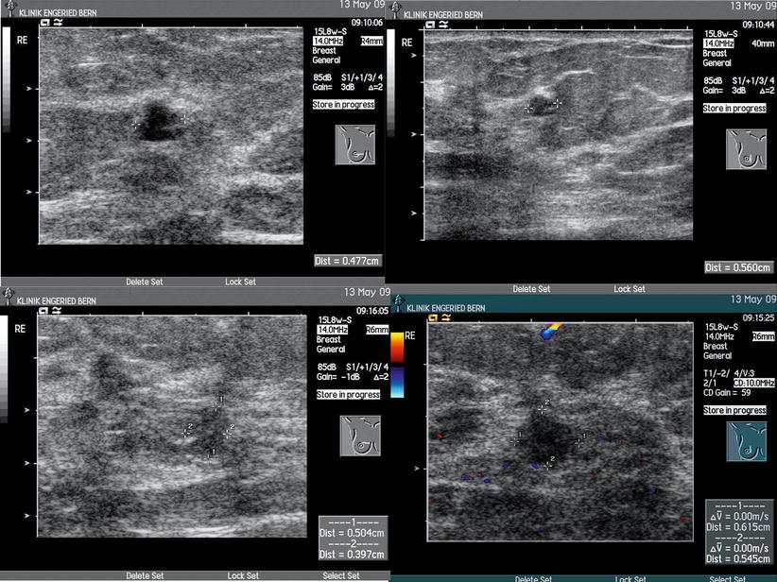
Task: Expand the Dist = 0.477cm measurement box
Action: tap(347, 258)
